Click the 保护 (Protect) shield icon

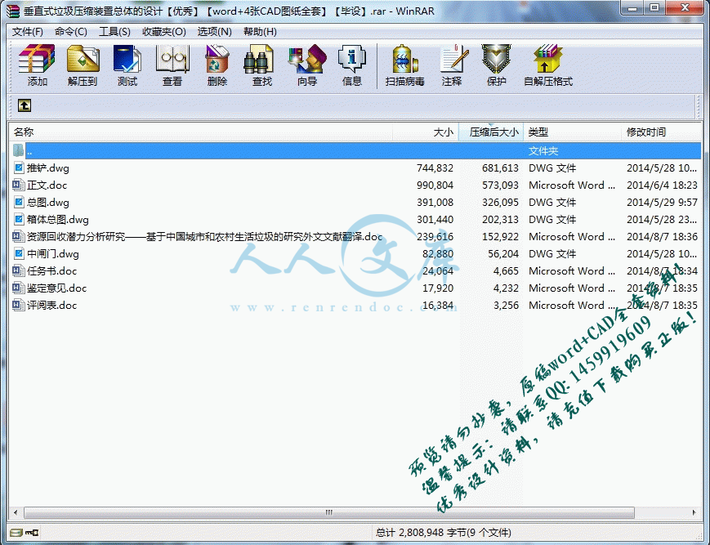(496, 65)
